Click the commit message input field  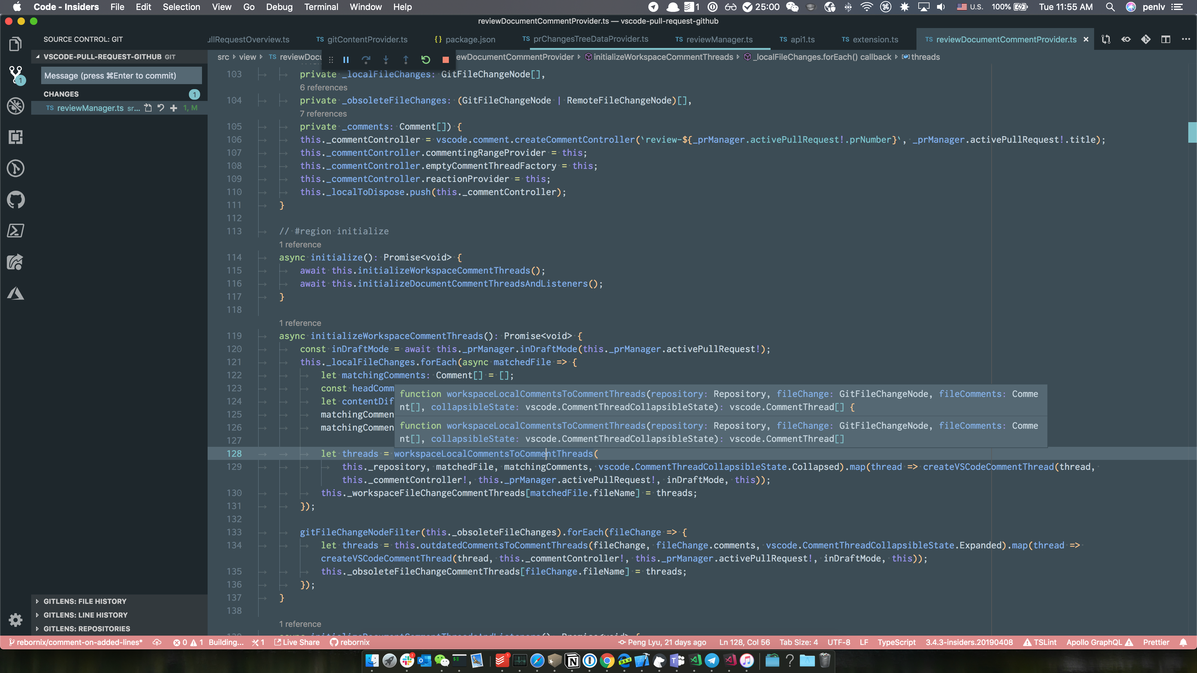[121, 75]
